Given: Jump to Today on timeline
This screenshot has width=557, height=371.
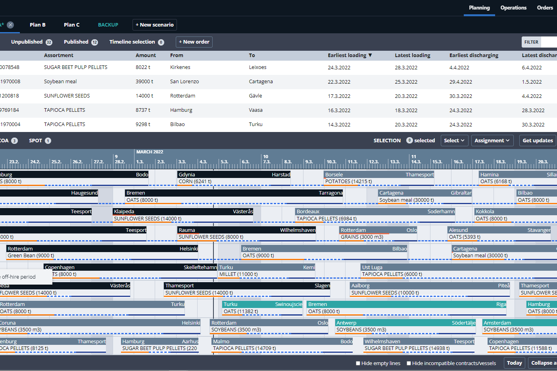Looking at the screenshot, I should pos(515,363).
